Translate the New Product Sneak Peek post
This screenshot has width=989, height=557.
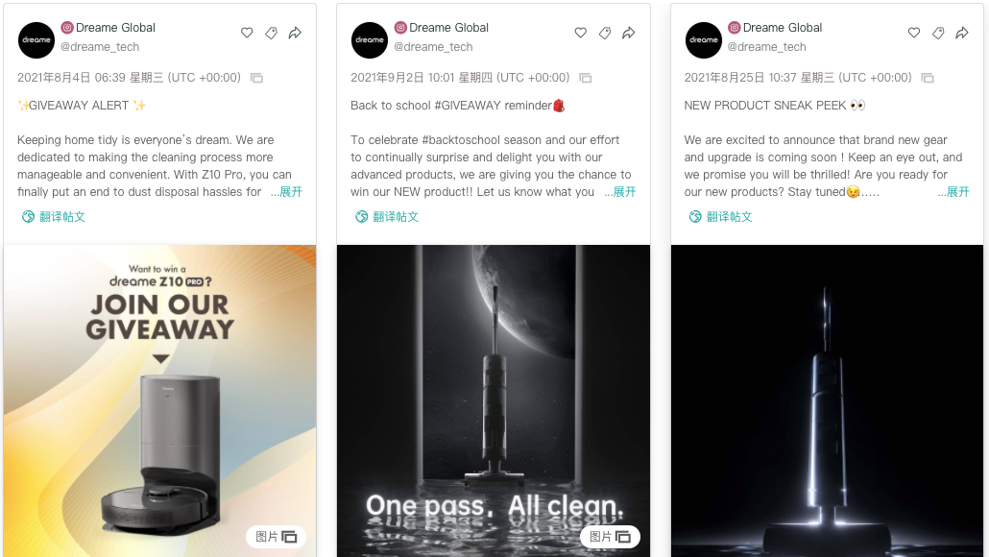[x=720, y=216]
